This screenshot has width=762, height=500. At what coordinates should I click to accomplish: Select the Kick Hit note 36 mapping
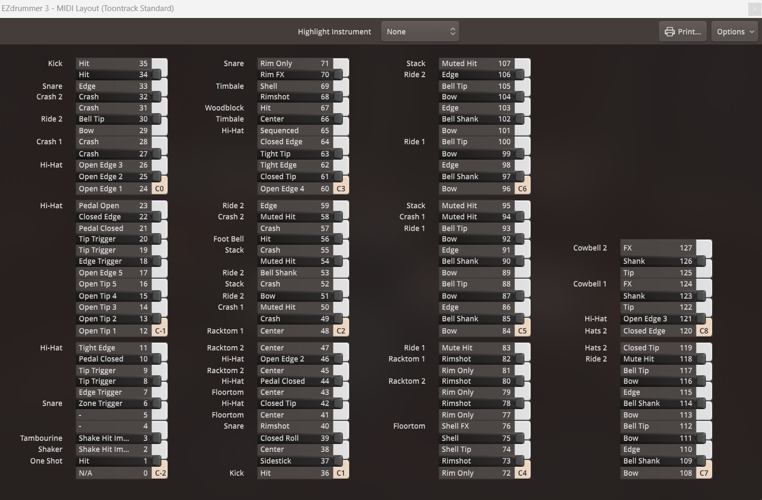pos(294,473)
